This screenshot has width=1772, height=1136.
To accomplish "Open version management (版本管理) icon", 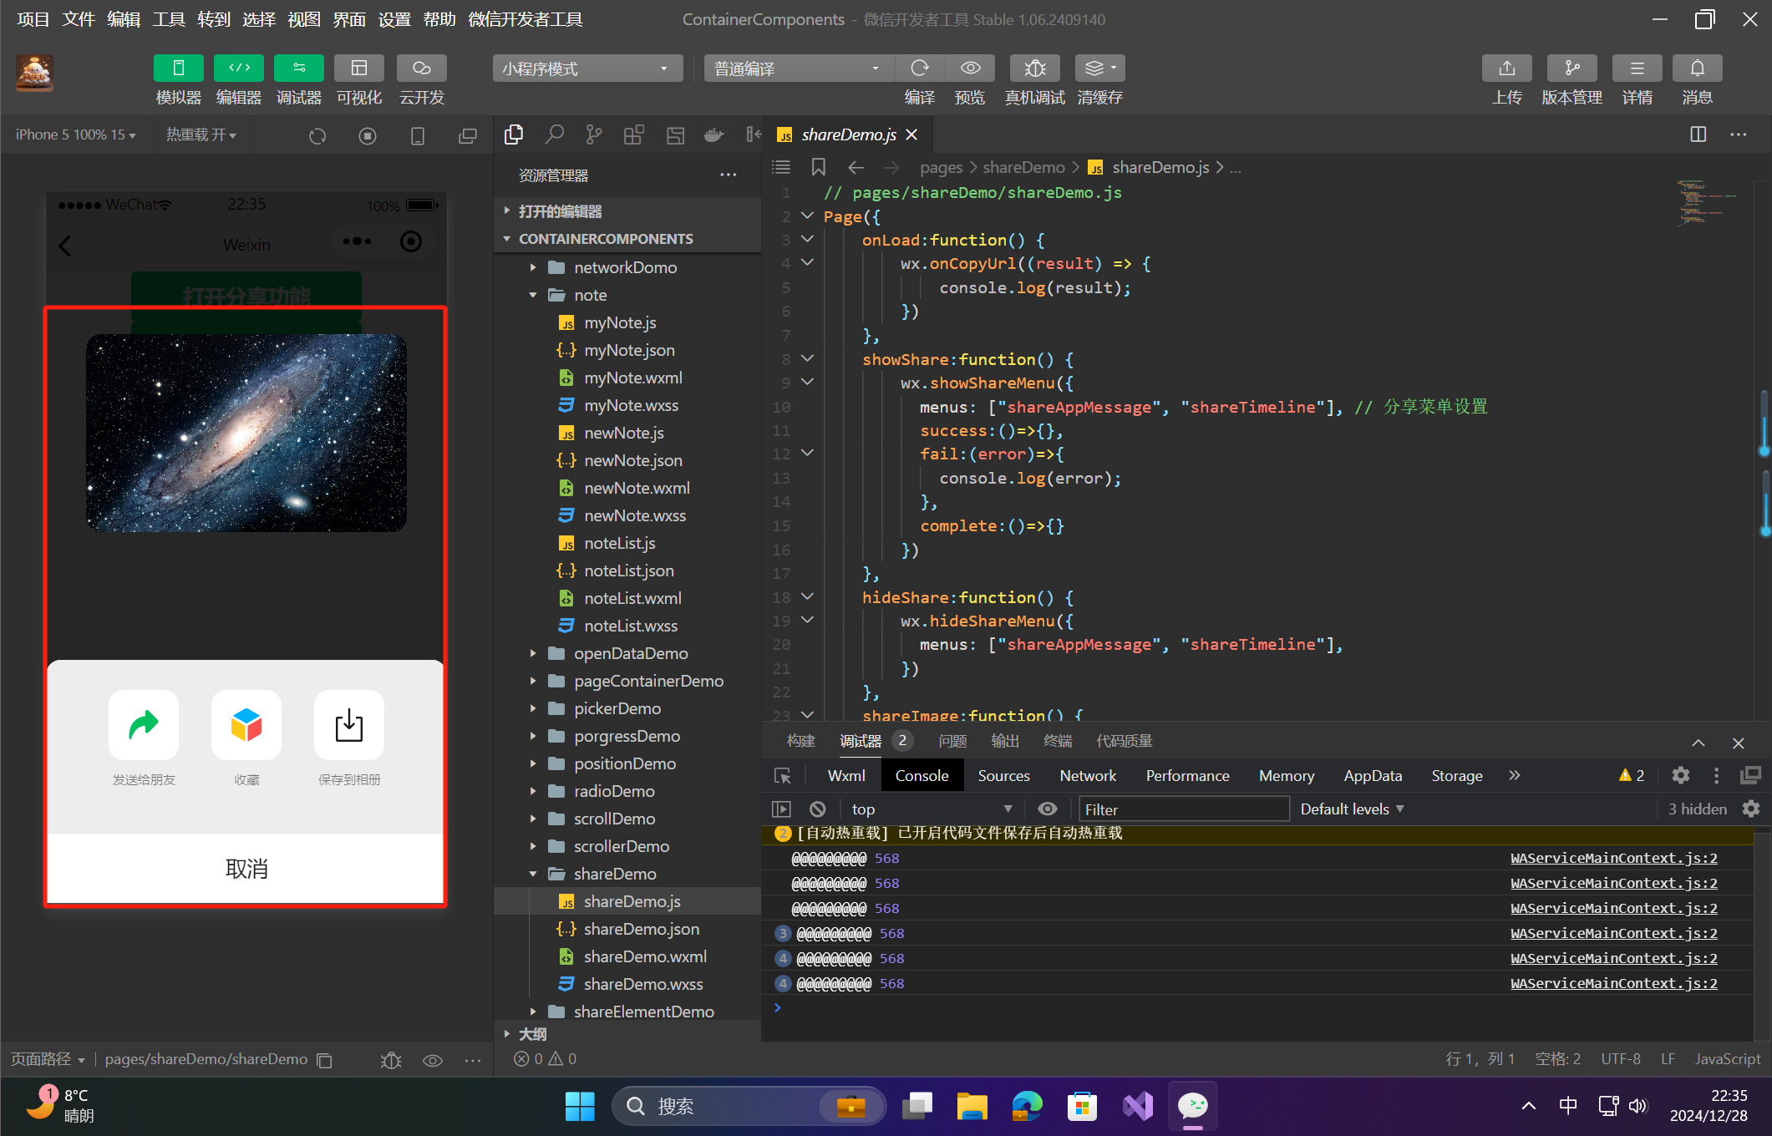I will [1571, 68].
